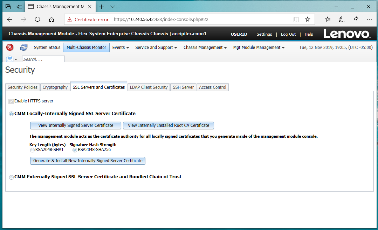Select CMM Externally Signed SSL Server Certificate
The image size is (378, 230).
12,177
